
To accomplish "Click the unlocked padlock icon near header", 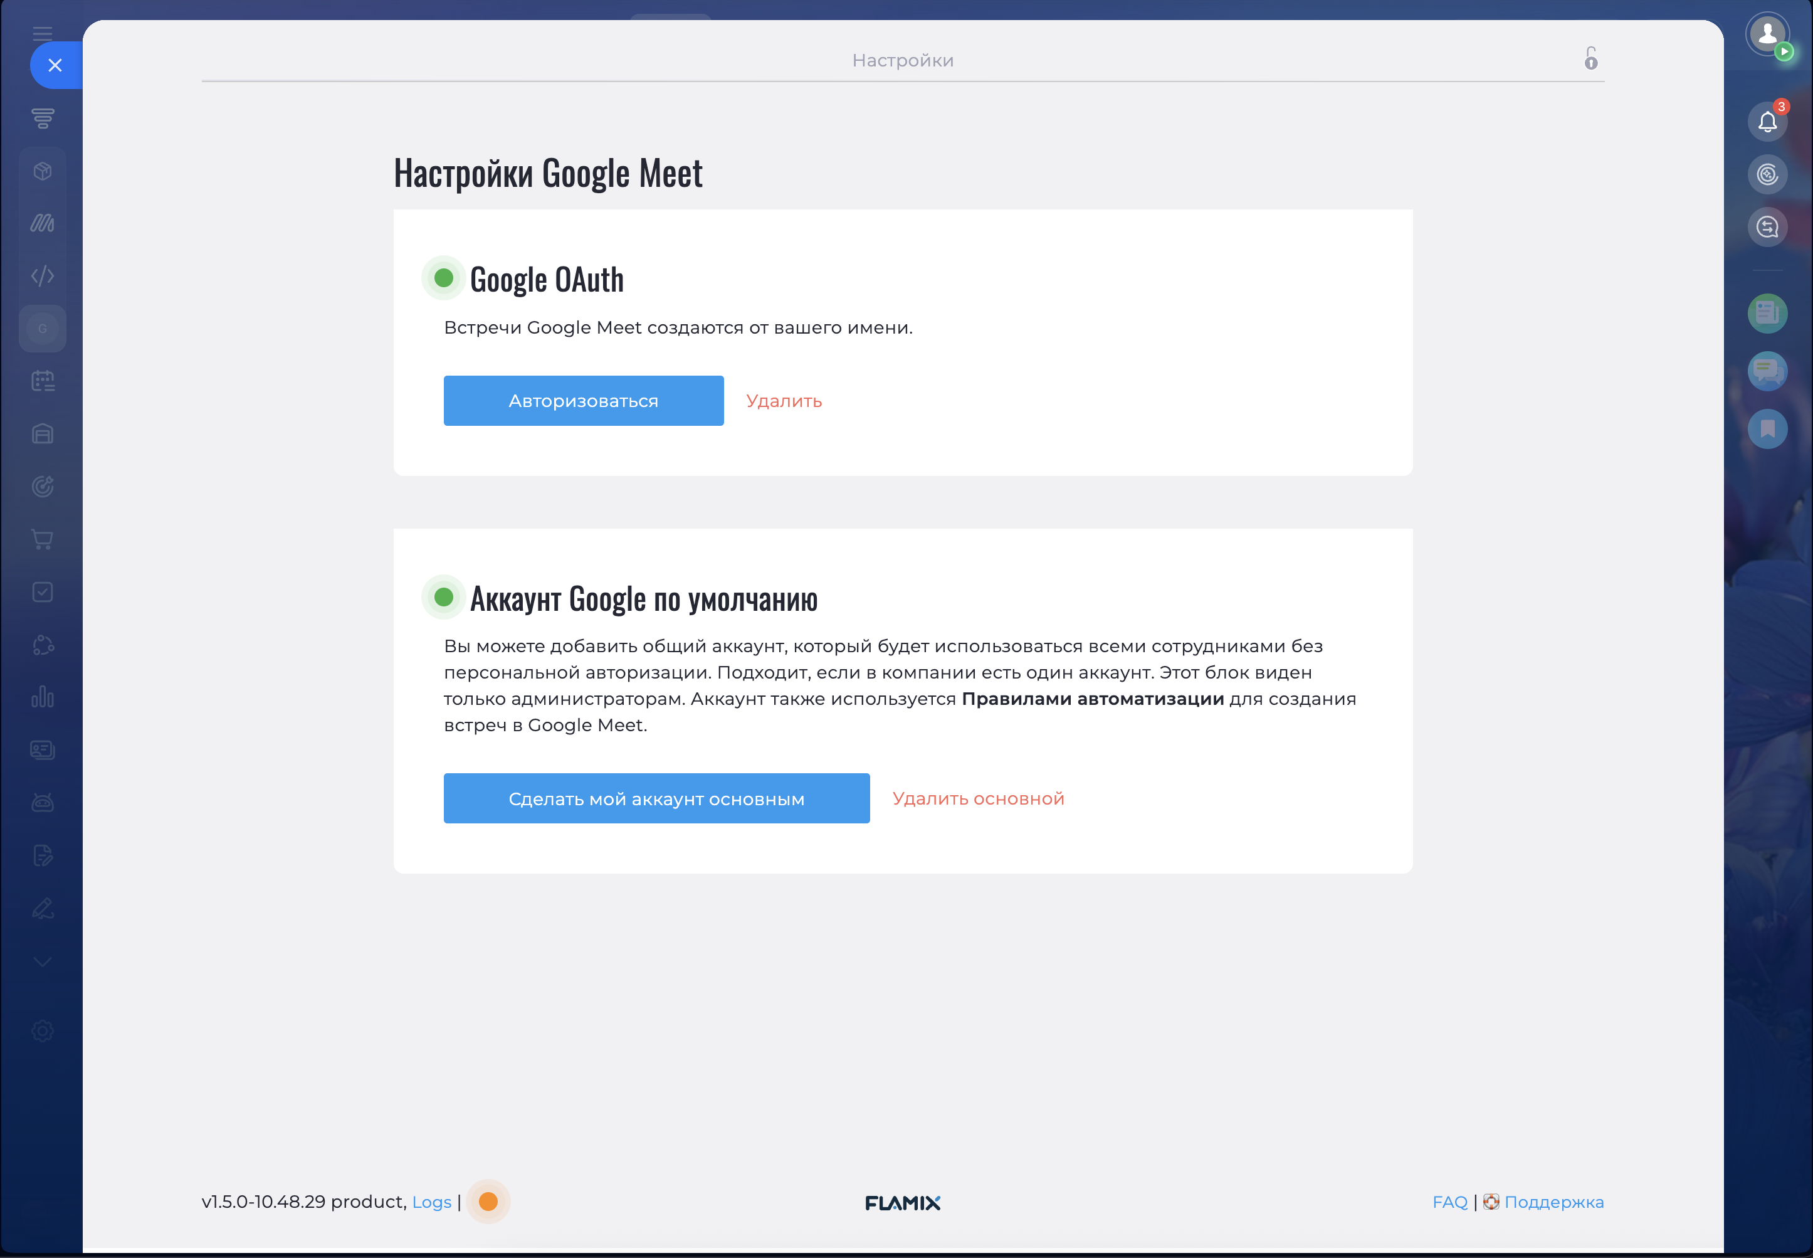I will tap(1591, 58).
